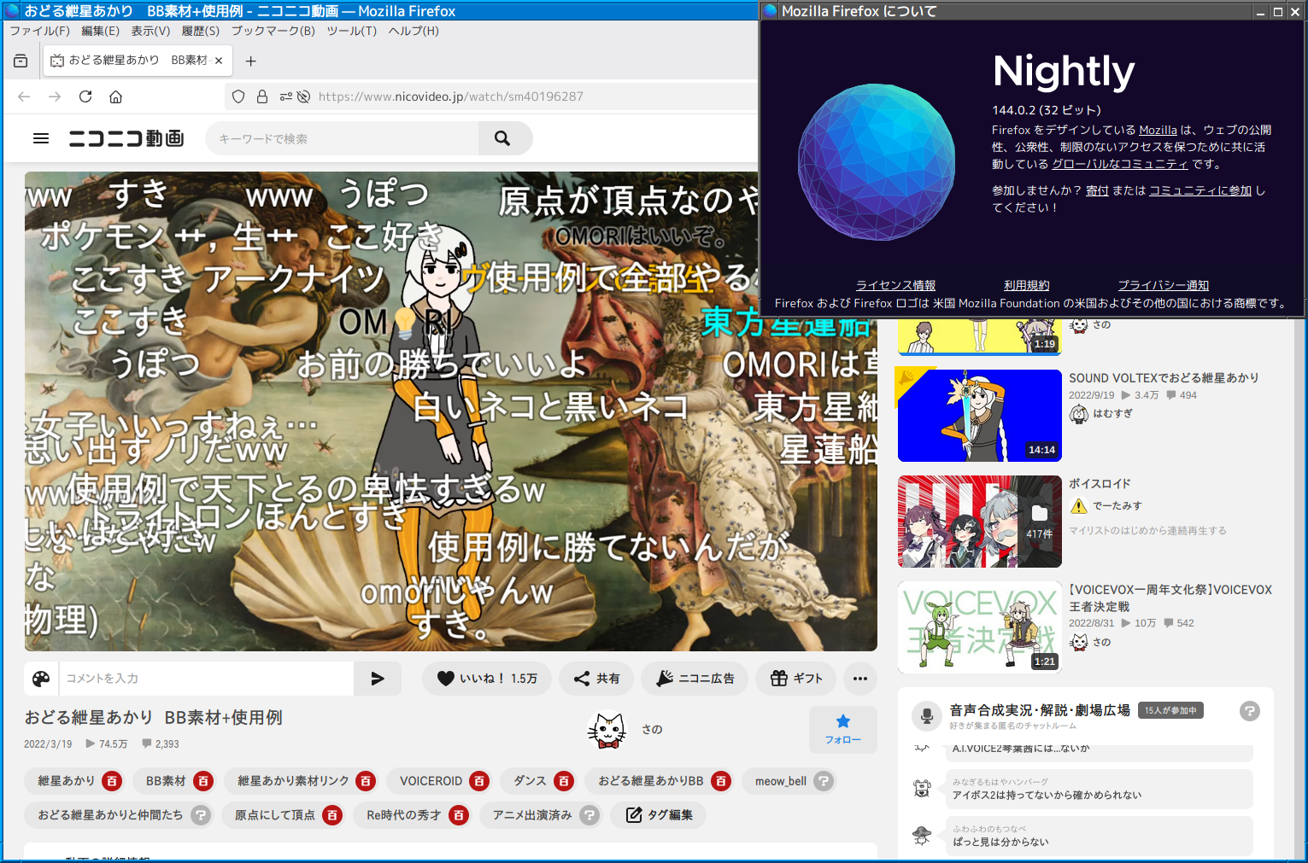Go to Firefox home page icon
Screen dimensions: 1308x863
click(x=115, y=96)
